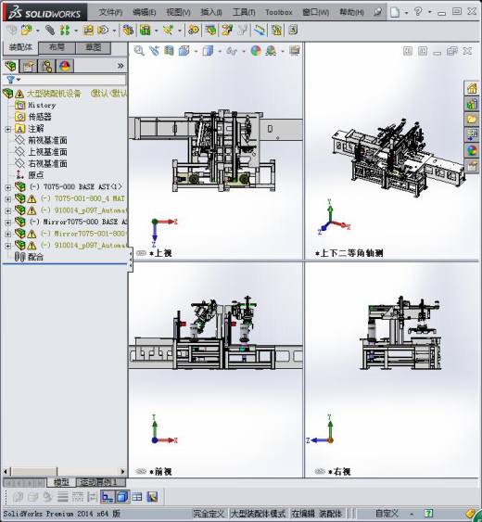Open the assembly features dropdown arrow

pos(156,31)
